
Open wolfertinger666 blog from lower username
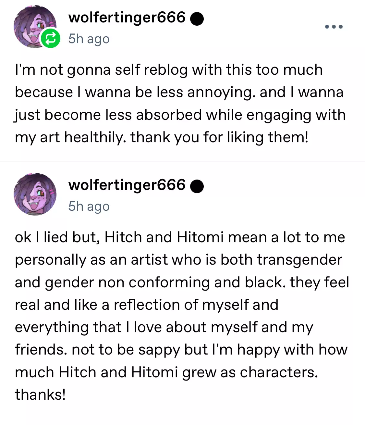(x=127, y=185)
